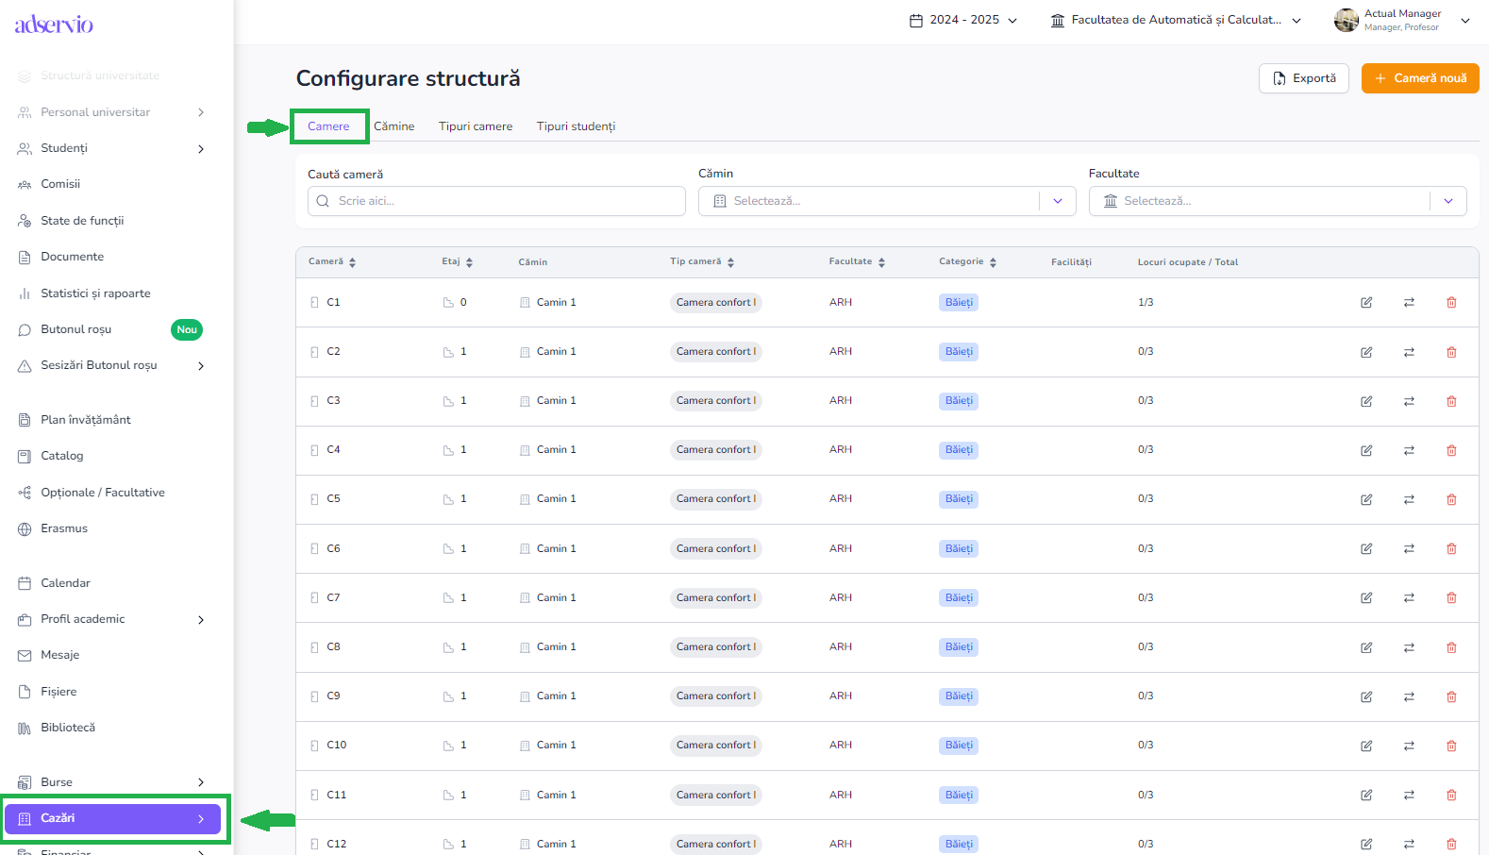This screenshot has height=855, width=1489.
Task: Click the delete trash icon for room C3
Action: click(x=1451, y=401)
